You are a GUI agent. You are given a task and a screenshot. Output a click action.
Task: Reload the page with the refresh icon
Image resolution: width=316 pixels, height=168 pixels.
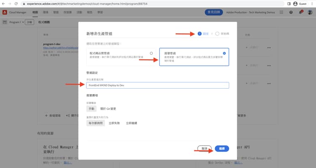(x=16, y=4)
